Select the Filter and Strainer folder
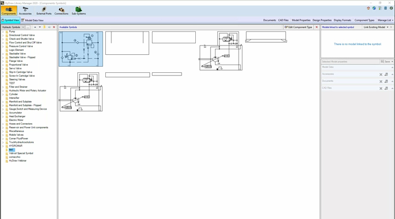Viewport: 395px width, 219px height. click(18, 87)
